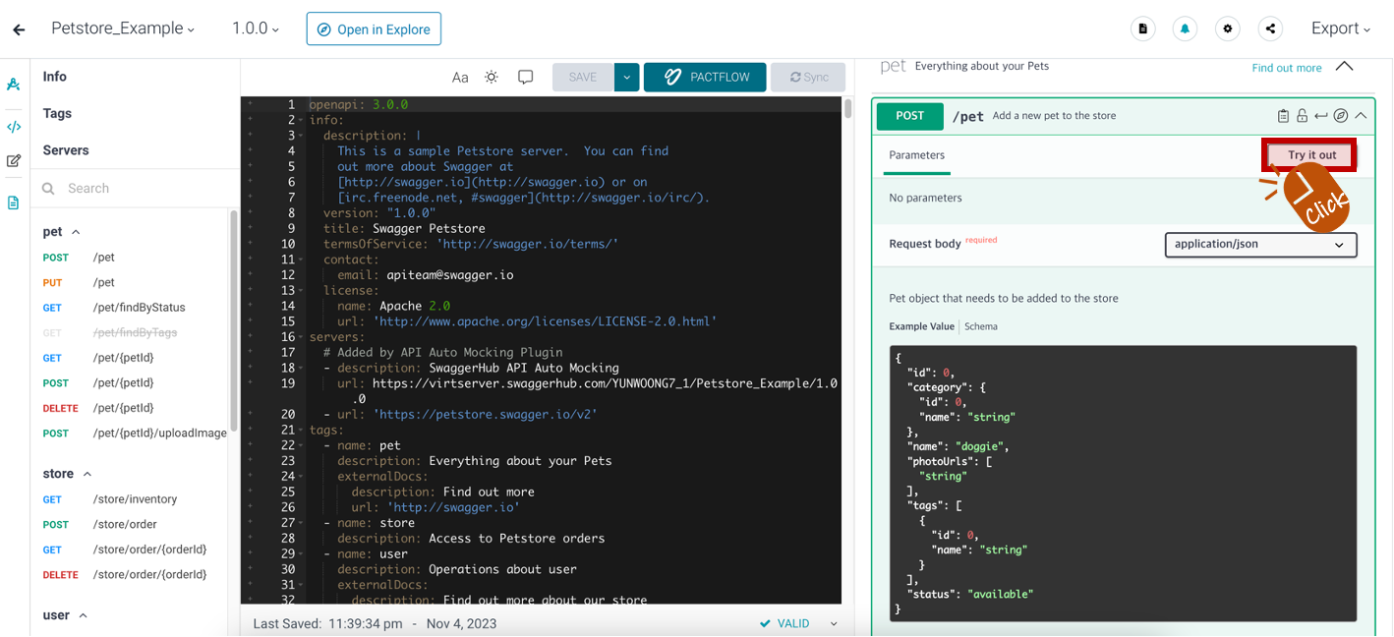Screen dimensions: 1394x637
Task: Click the code editor vertical scrollbar
Action: (x=847, y=108)
